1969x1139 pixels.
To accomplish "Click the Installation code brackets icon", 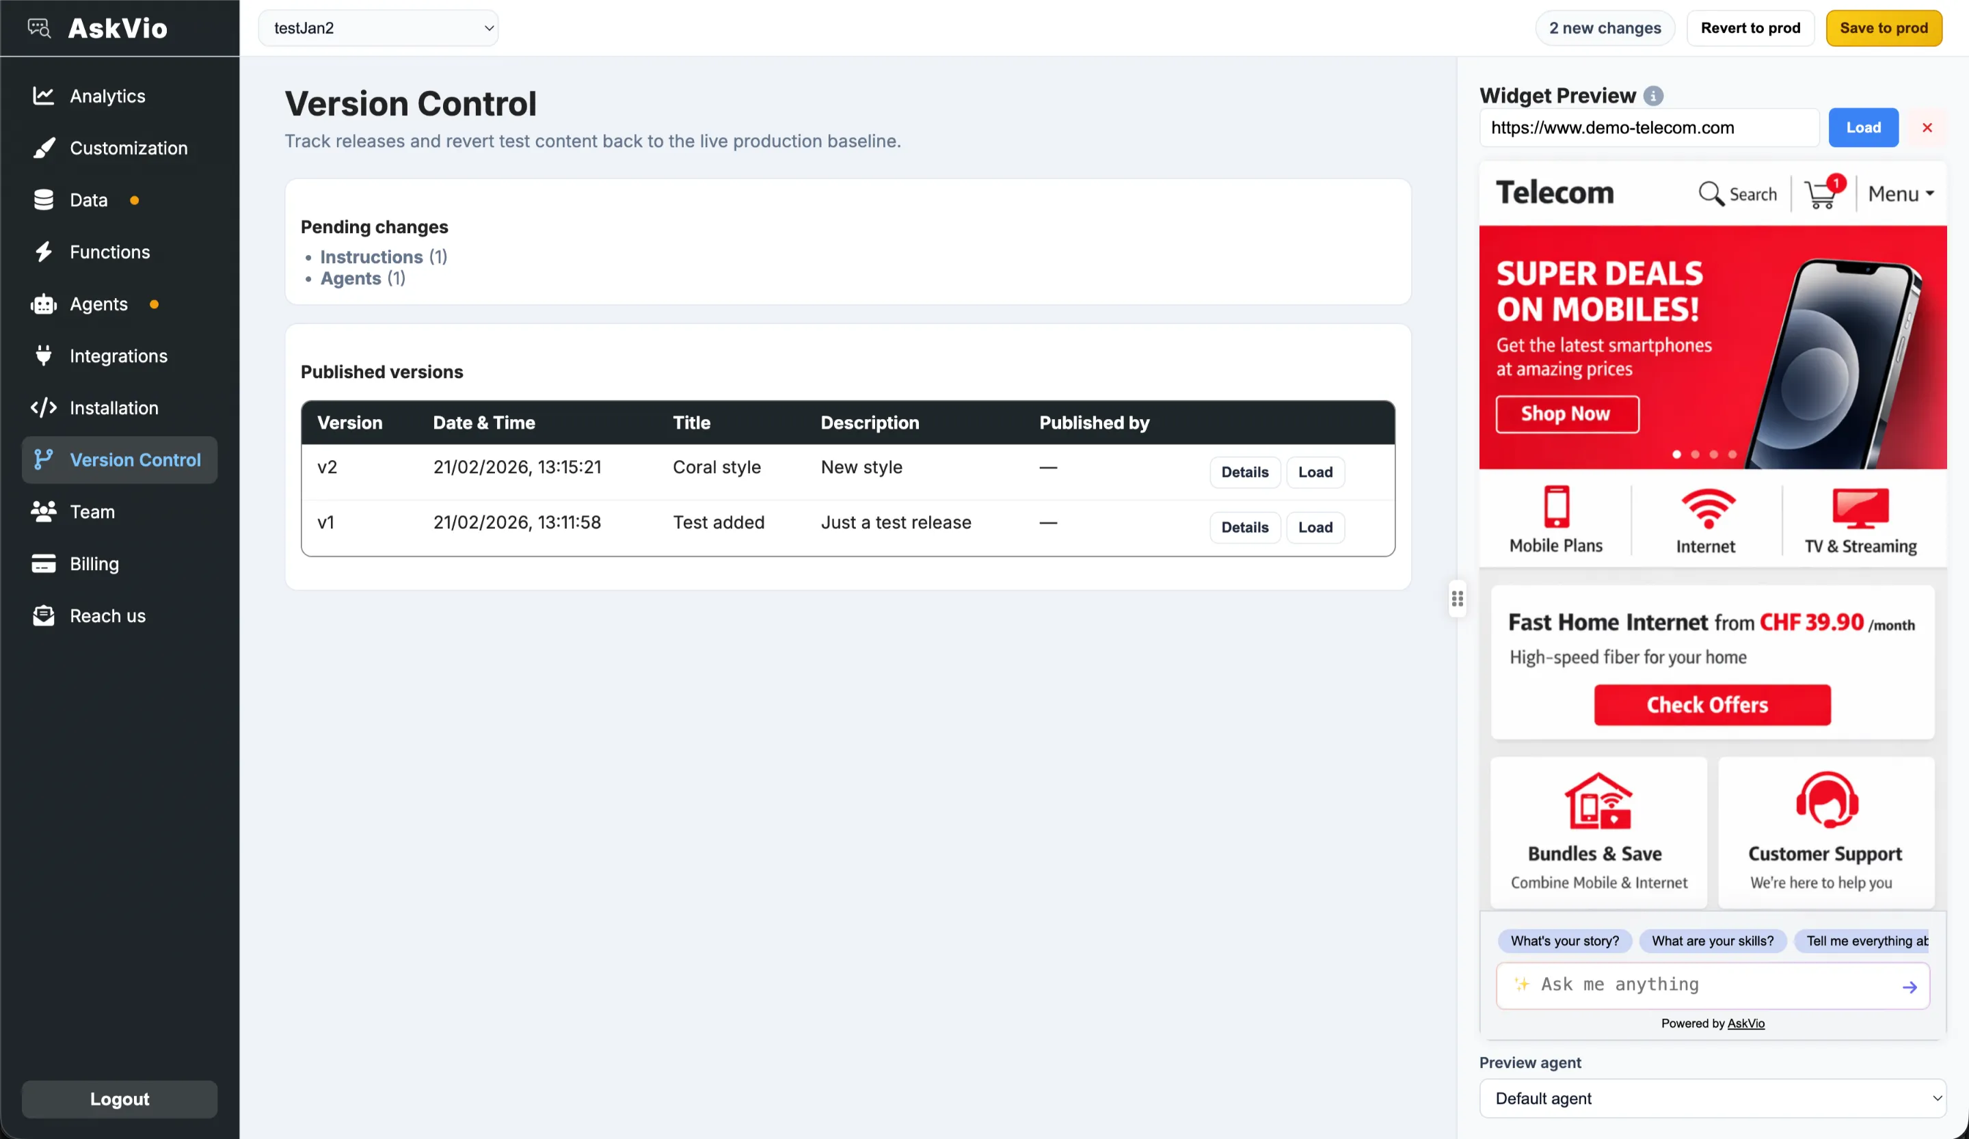I will point(44,407).
